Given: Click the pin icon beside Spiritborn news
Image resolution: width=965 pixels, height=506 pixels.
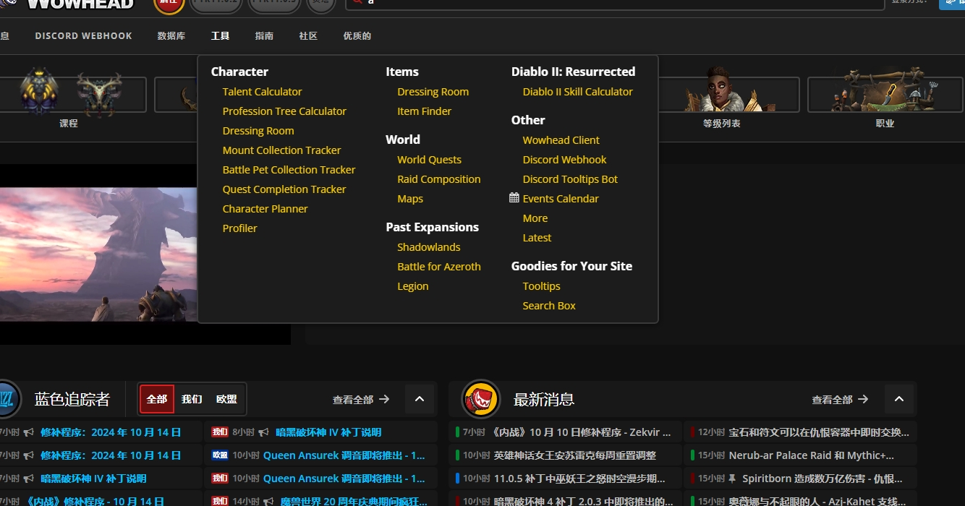Looking at the screenshot, I should click(x=733, y=479).
